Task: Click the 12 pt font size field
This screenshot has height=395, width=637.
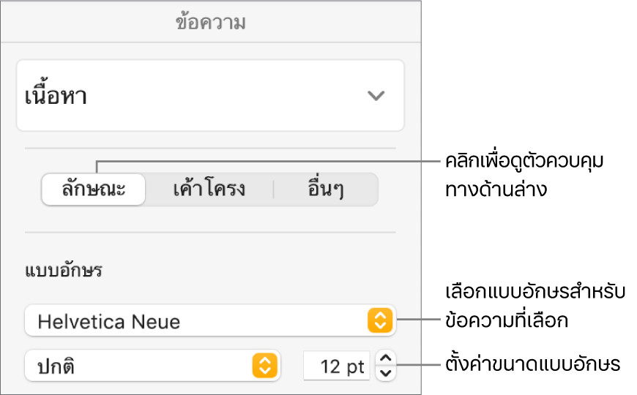Action: 336,365
